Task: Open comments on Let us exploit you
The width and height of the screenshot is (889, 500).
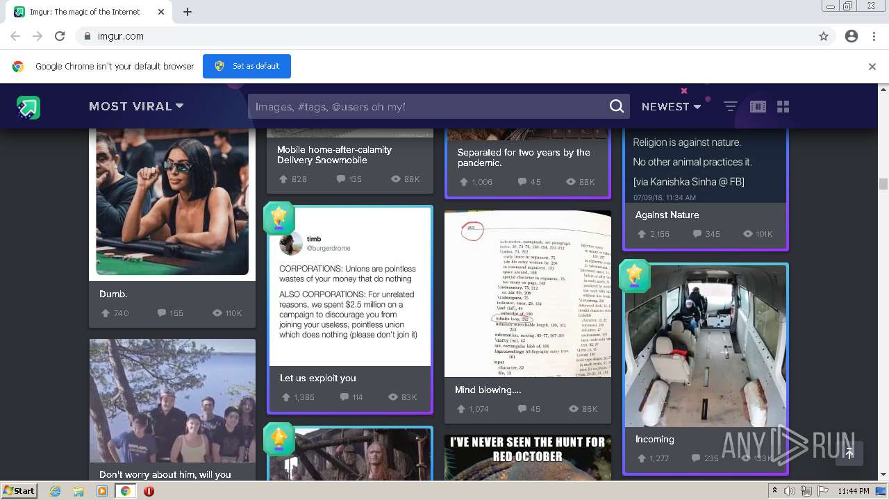Action: pyautogui.click(x=344, y=397)
